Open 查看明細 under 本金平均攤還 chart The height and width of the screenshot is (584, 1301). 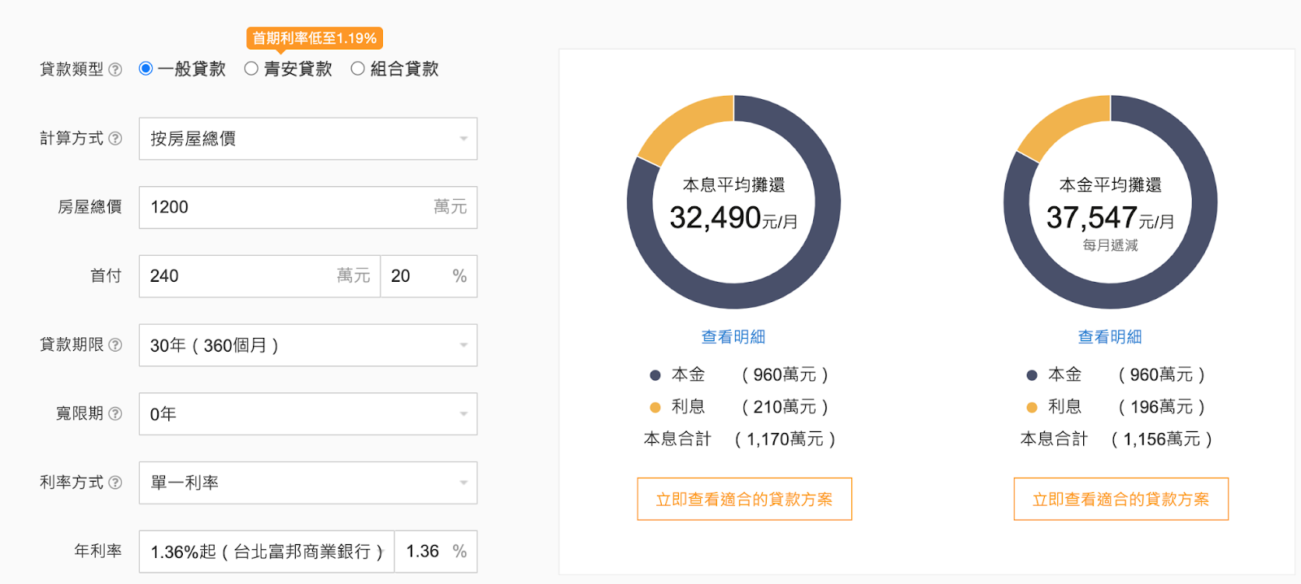pos(1110,336)
